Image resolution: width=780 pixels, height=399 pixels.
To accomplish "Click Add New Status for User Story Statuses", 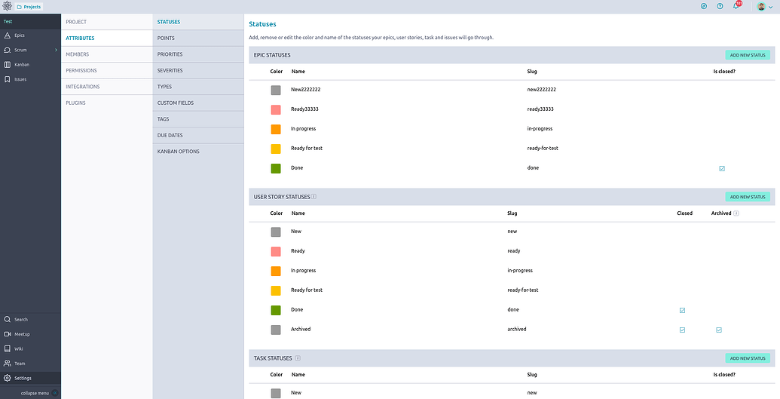I will (748, 197).
